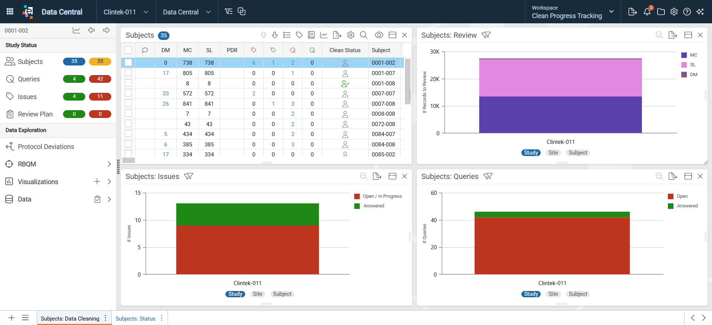Open the Data Central module dropdown
Image resolution: width=712 pixels, height=325 pixels.
click(x=187, y=12)
